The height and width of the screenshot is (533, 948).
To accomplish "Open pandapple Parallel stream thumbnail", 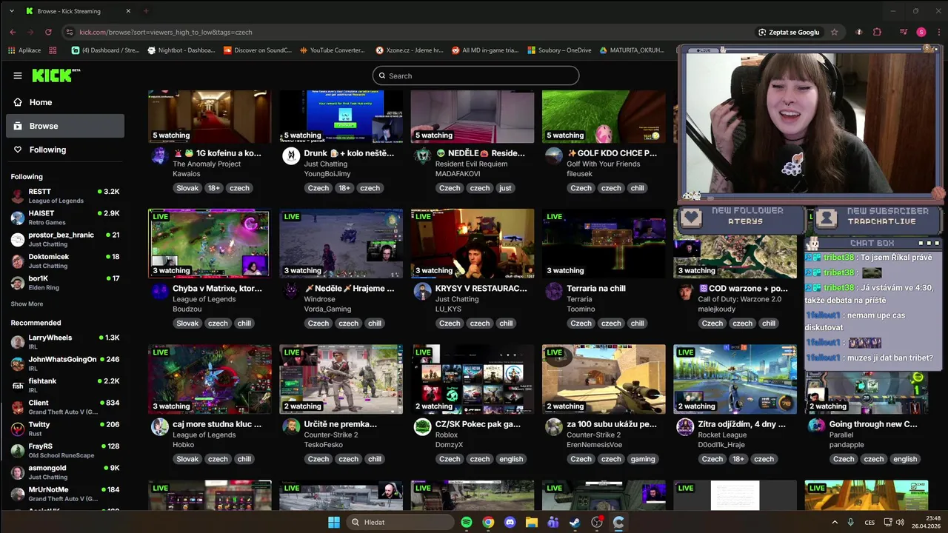I will [x=867, y=392].
